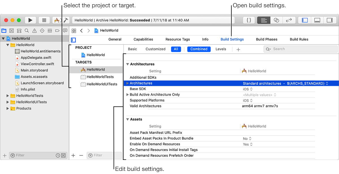Collapse the Architectures section header

127,64
